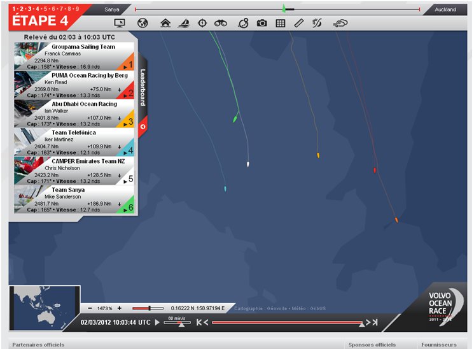Image resolution: width=474 pixels, height=349 pixels.
Task: Select the PUMA Ocean Racing card
Action: (x=74, y=85)
